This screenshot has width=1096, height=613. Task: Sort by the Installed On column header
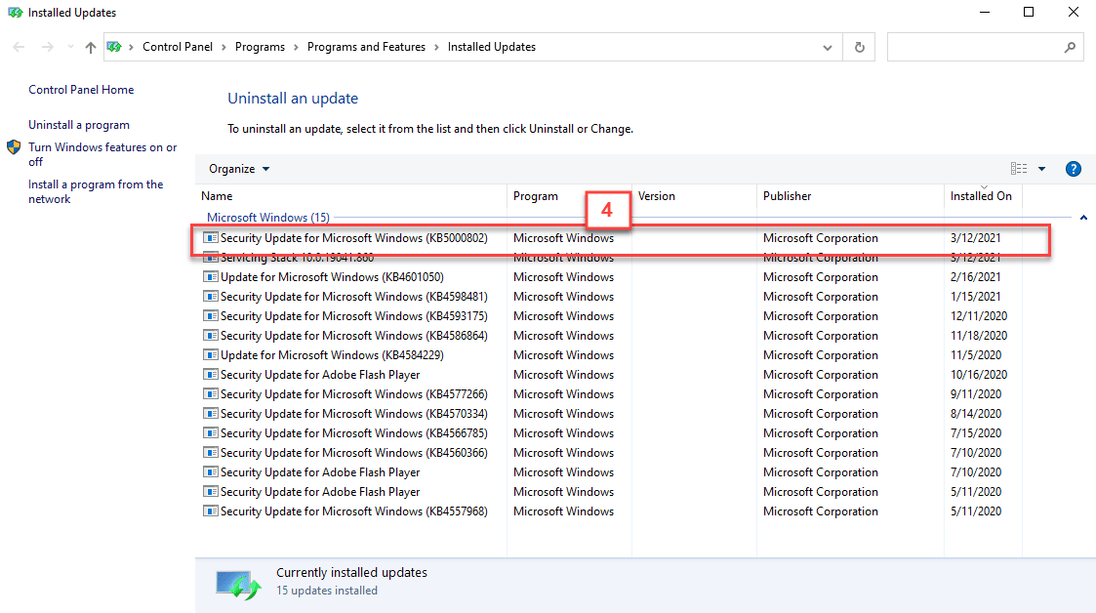[x=983, y=196]
